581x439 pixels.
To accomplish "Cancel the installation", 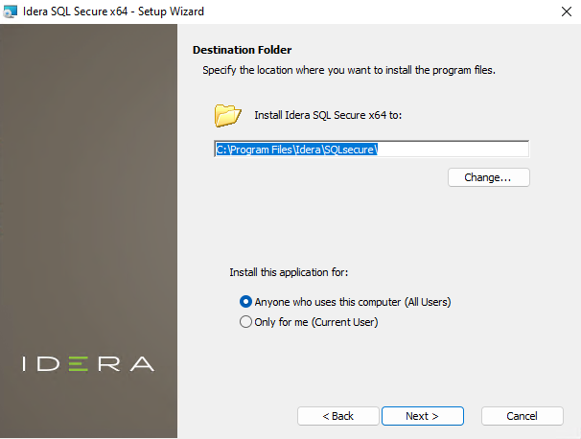I will (x=522, y=416).
